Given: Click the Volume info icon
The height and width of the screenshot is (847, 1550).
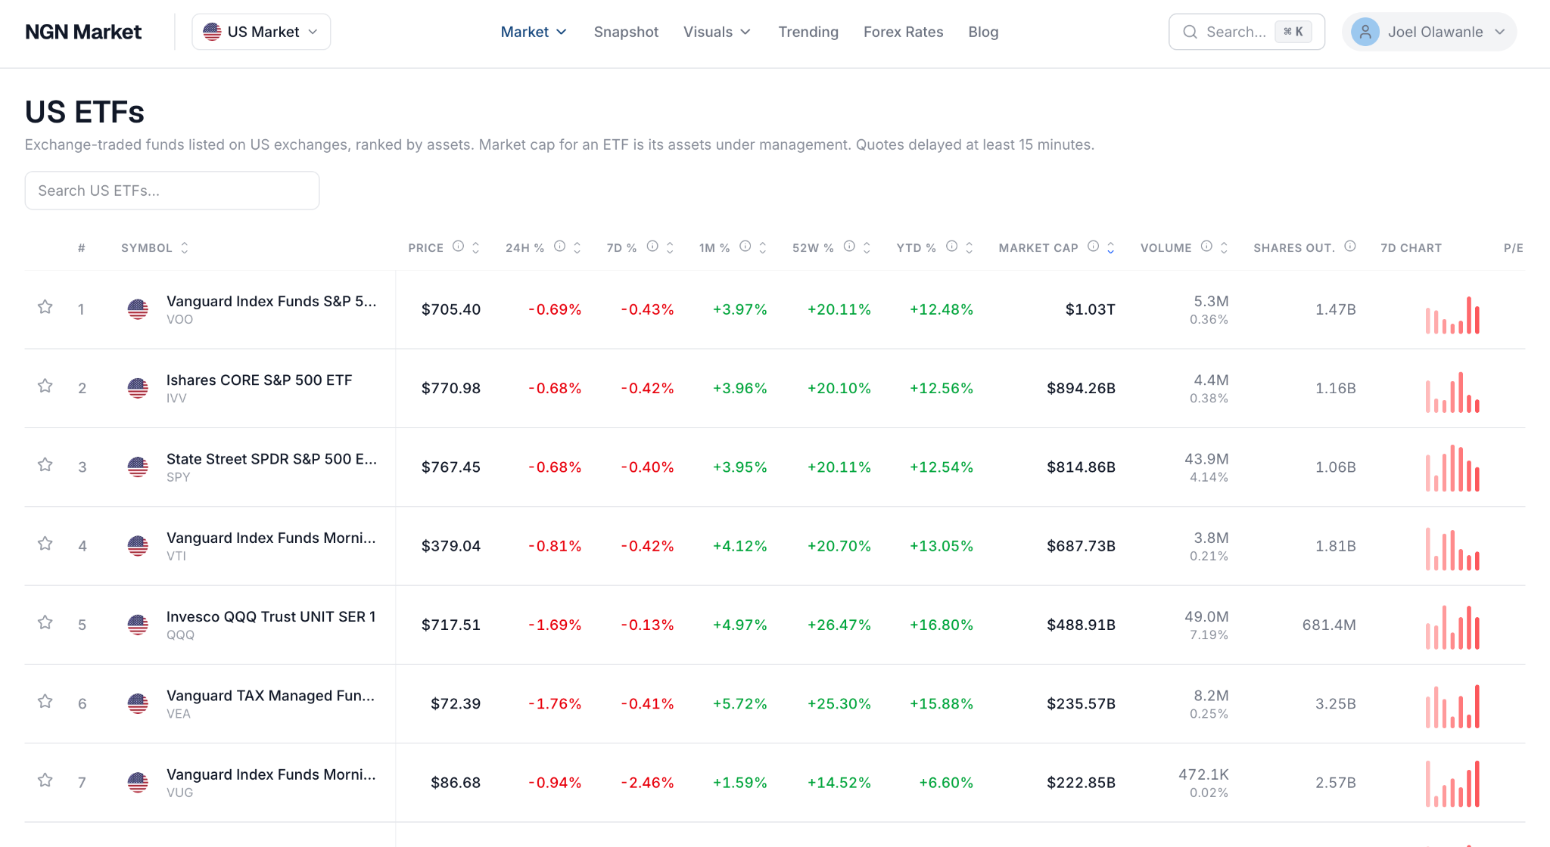Looking at the screenshot, I should [x=1206, y=247].
